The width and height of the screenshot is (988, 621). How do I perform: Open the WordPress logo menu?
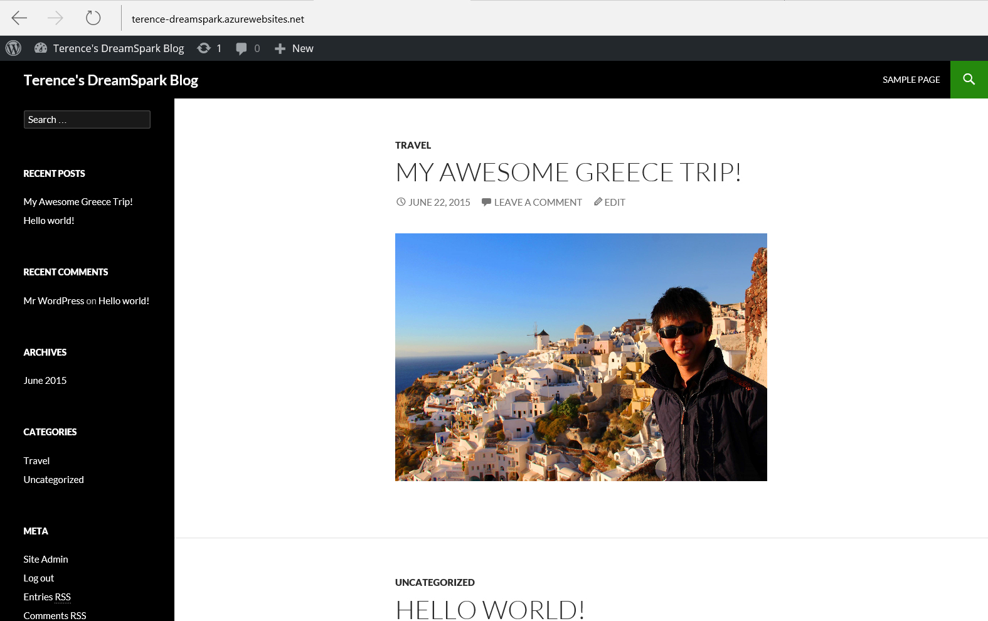13,48
